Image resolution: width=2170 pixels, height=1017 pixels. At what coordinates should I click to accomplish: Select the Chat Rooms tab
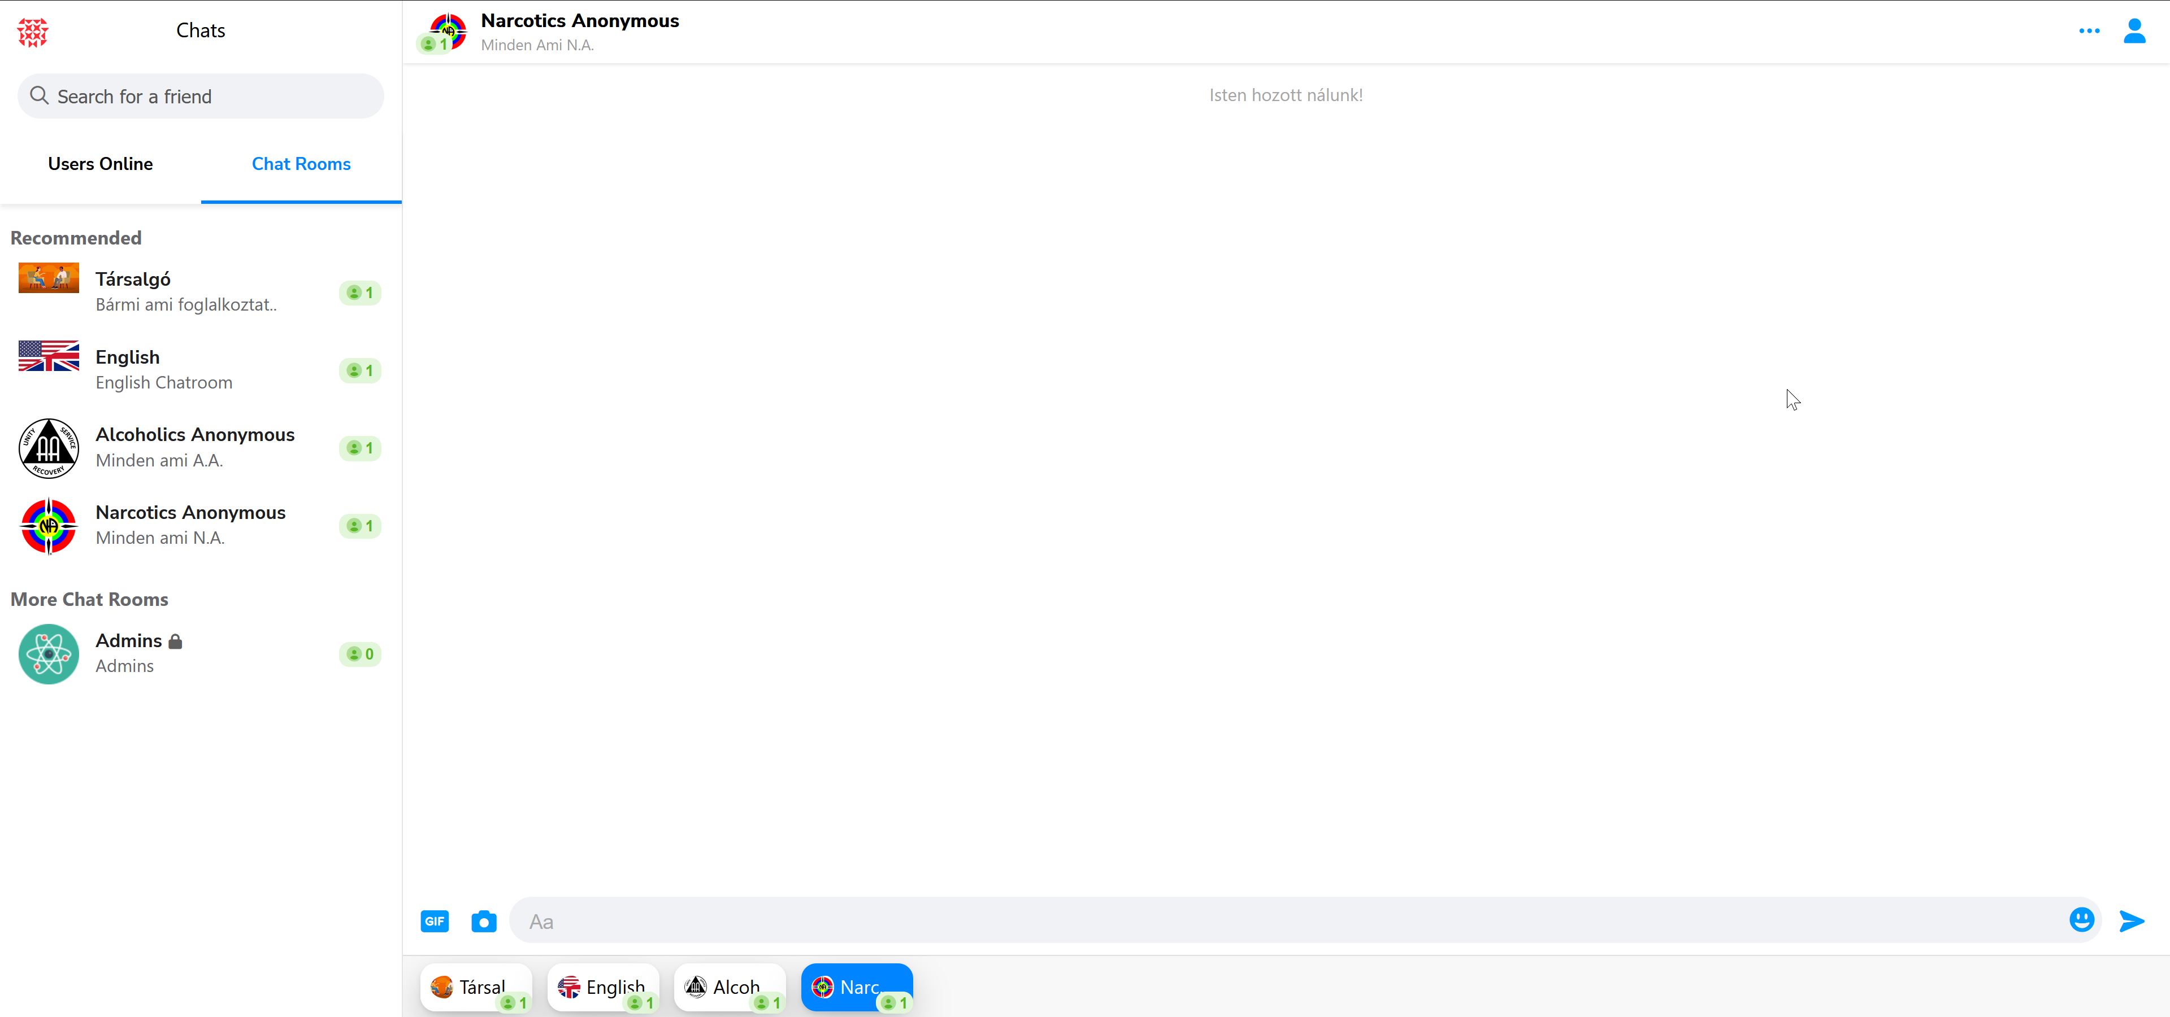pyautogui.click(x=301, y=164)
